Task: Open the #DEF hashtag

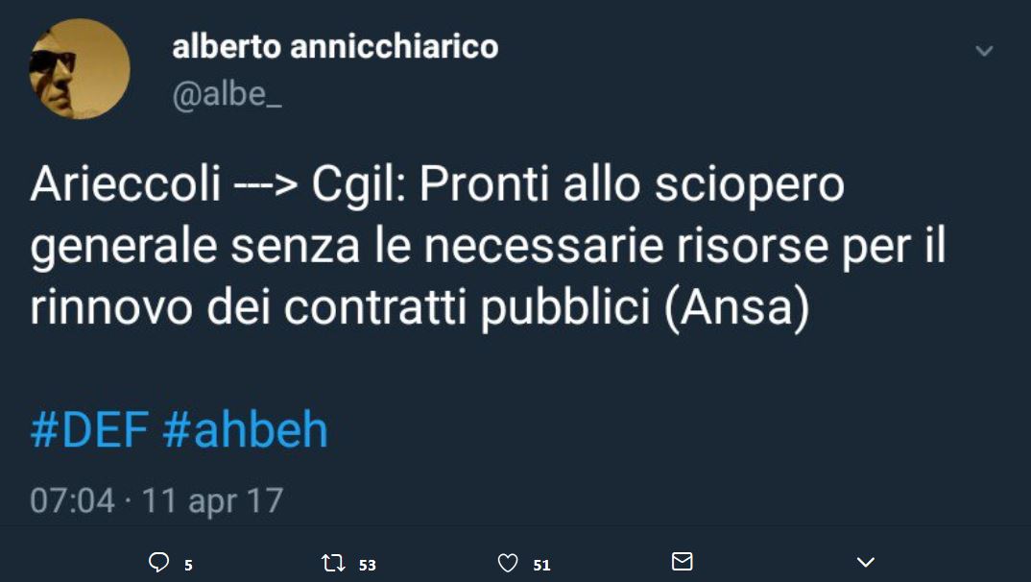Action: [x=89, y=431]
